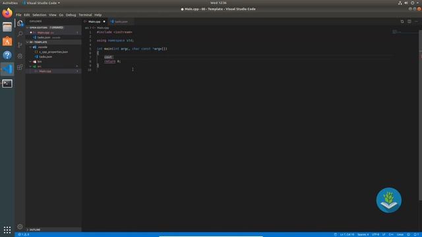Open the Search view in activity bar

point(20,34)
